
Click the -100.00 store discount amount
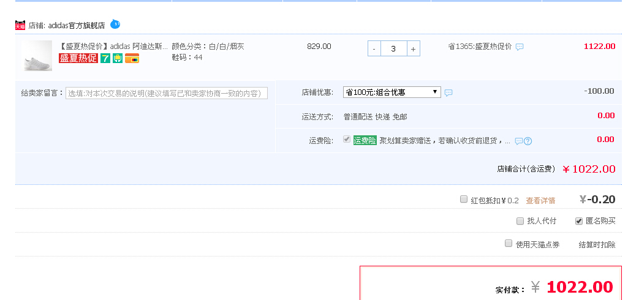(599, 91)
